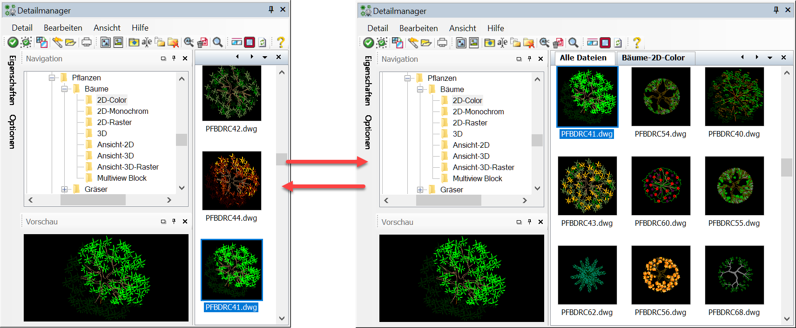Click the green checkmark icon in left window toolbar
This screenshot has height=328, width=796.
click(13, 42)
